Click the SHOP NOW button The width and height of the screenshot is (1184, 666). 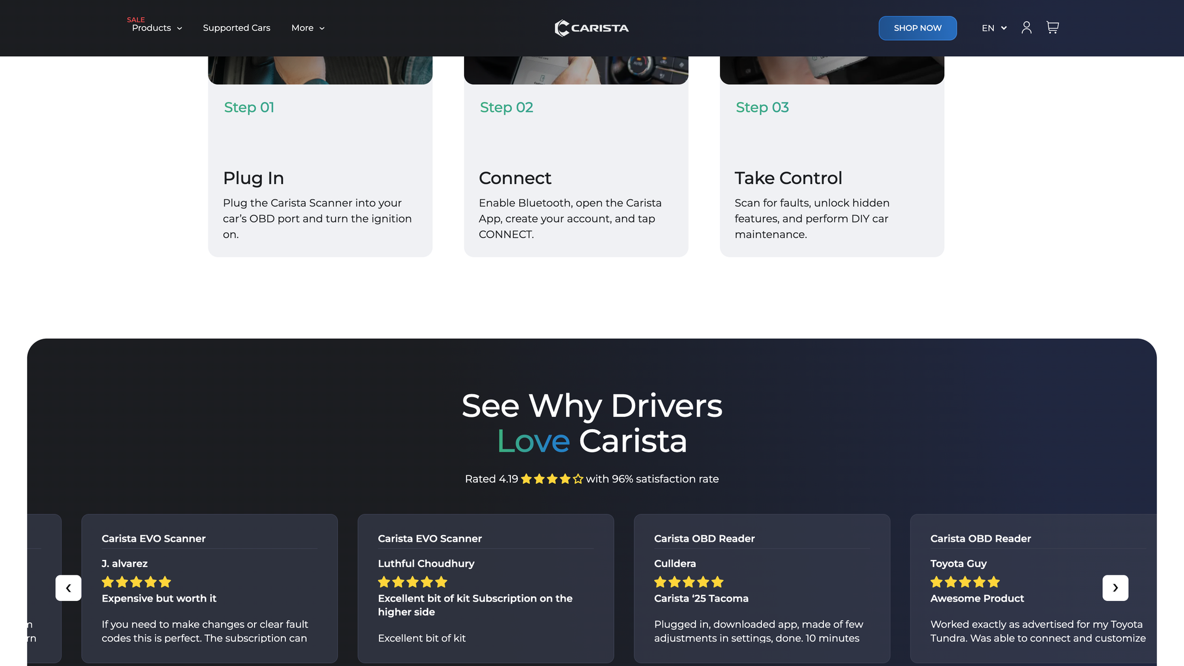[918, 28]
